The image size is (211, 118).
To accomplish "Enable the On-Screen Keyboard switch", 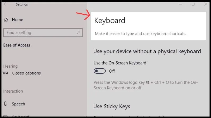I will click(100, 71).
